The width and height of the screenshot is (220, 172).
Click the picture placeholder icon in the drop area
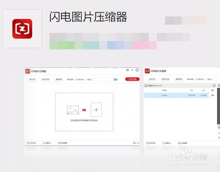point(73,110)
